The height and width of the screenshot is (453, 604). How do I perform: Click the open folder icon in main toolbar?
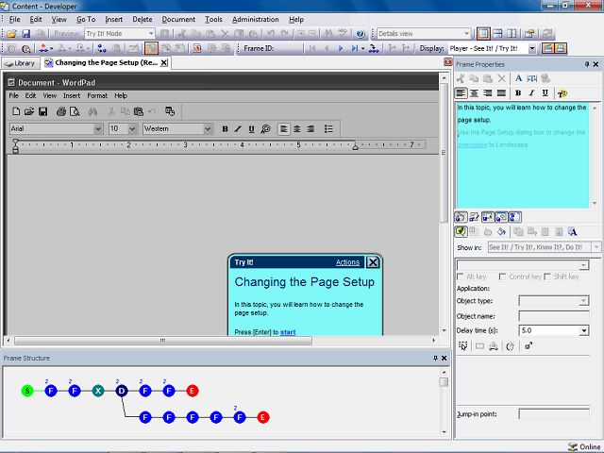coord(11,34)
